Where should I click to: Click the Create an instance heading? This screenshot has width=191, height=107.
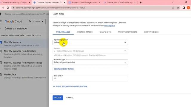pos(16,29)
